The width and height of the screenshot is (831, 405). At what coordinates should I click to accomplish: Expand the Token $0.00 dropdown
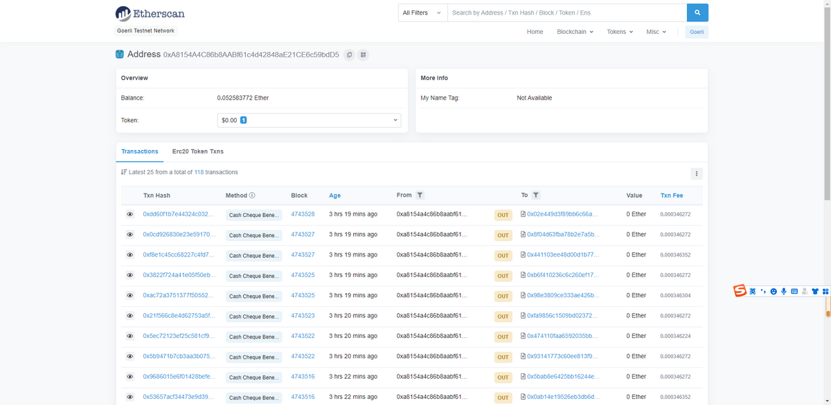309,120
